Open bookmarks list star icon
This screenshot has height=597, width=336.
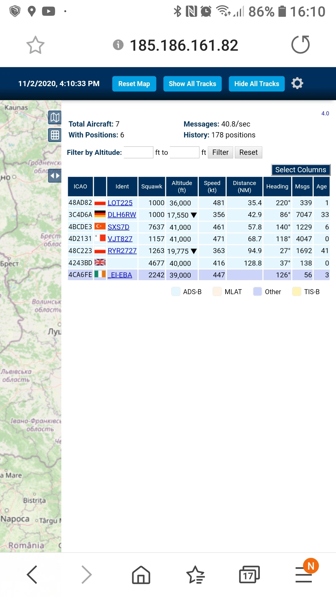click(x=195, y=574)
